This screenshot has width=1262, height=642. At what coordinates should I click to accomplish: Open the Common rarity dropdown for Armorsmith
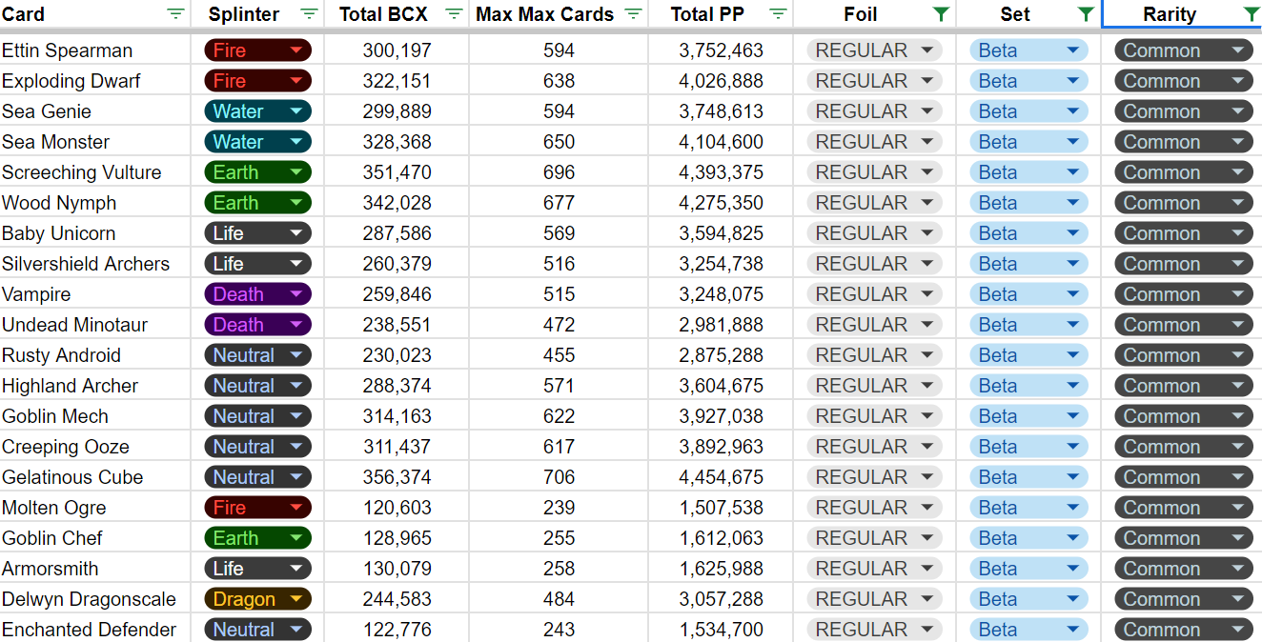click(1184, 569)
